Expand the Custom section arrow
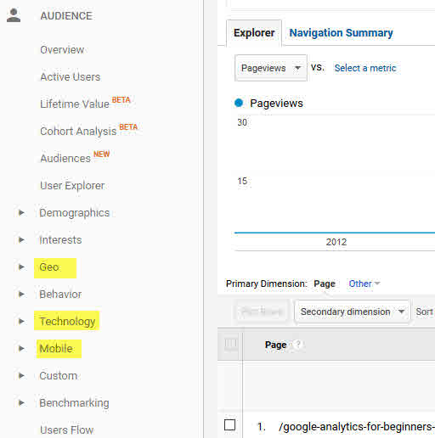 coord(21,375)
